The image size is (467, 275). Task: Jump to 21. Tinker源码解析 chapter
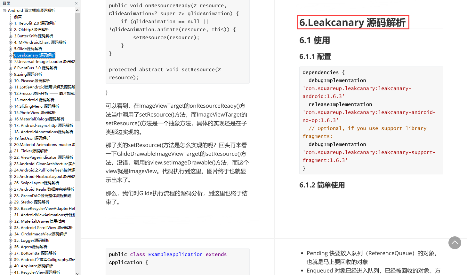(x=31, y=151)
